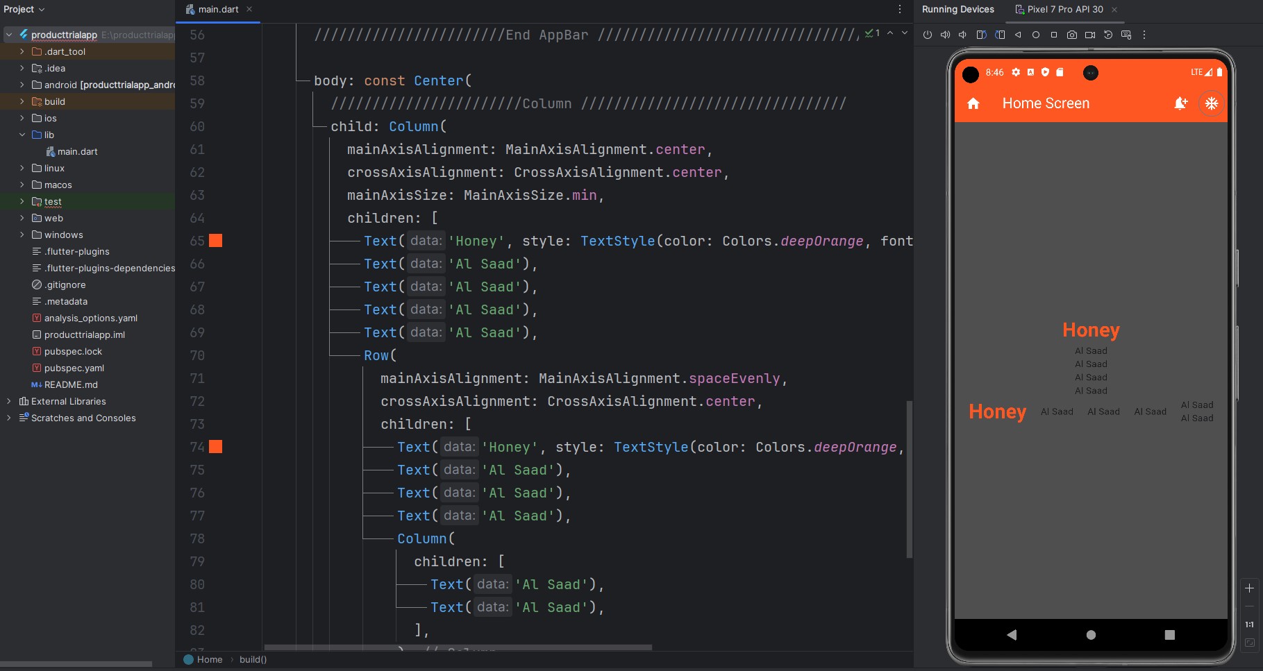Open the Project view dropdown

point(24,9)
